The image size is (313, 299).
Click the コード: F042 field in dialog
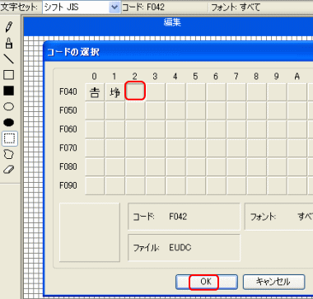coord(184,217)
